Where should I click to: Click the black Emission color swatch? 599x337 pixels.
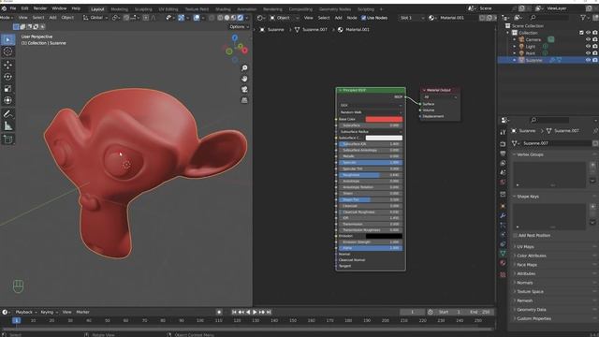point(384,236)
